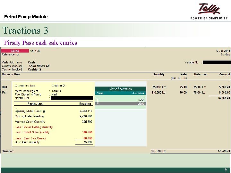
Task: Click the Party A/c name Cash field
Action: point(31,62)
